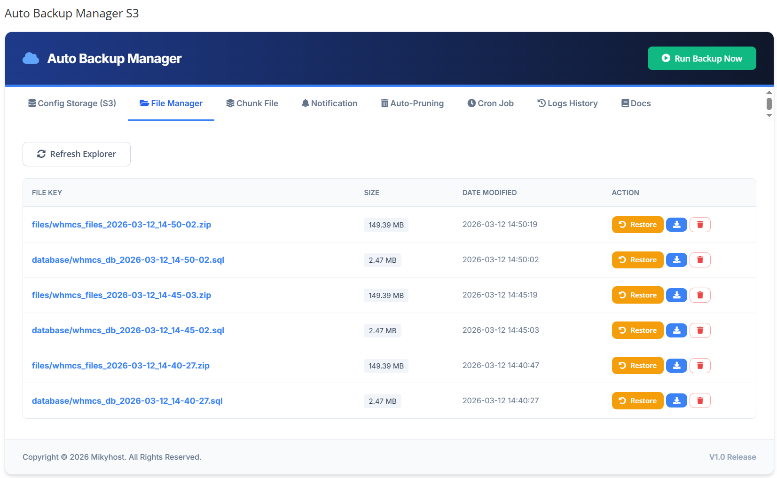View the Logs History tab
The image size is (777, 478).
pyautogui.click(x=567, y=103)
